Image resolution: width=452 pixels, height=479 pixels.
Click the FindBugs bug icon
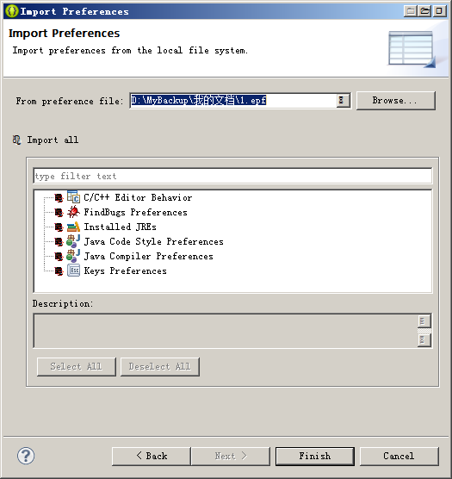pos(73,212)
